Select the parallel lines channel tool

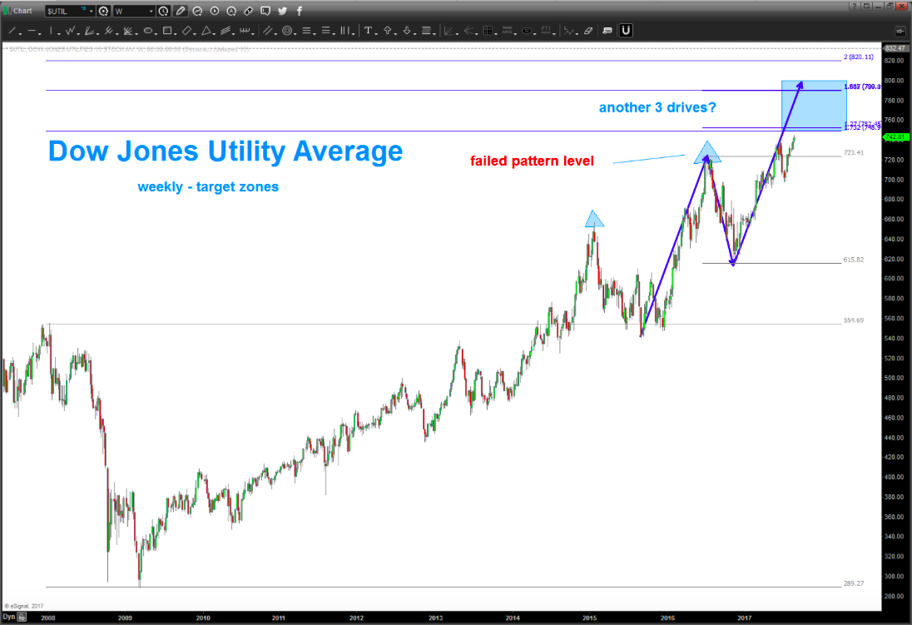(x=267, y=31)
